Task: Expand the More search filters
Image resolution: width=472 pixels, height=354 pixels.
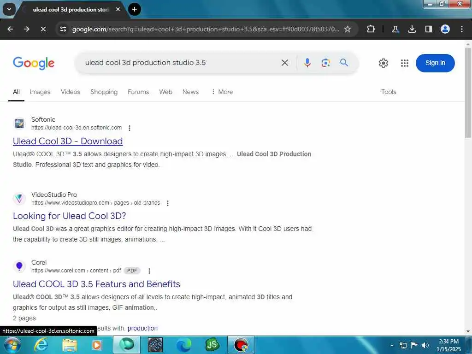Action: [x=222, y=92]
